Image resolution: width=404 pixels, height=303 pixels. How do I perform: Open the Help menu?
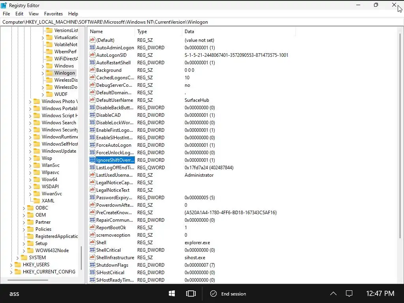coord(73,14)
